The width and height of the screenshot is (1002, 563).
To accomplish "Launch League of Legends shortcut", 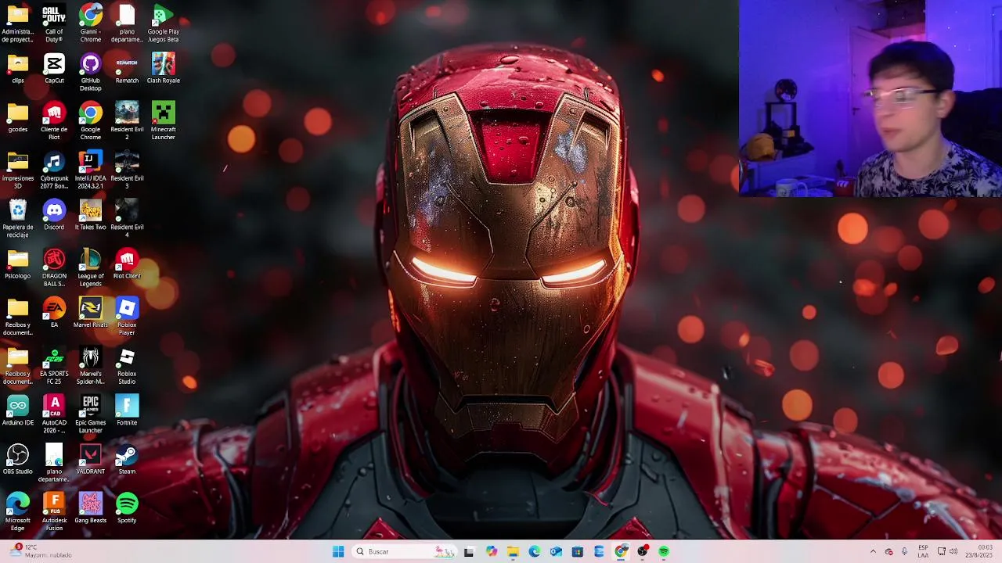I will [x=91, y=268].
